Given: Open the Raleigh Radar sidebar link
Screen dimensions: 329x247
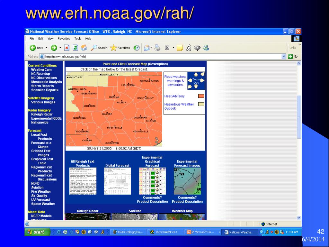Looking at the screenshot, I should click(x=42, y=114).
